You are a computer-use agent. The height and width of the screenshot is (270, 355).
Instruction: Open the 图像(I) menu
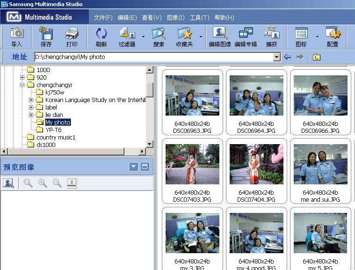[176, 17]
